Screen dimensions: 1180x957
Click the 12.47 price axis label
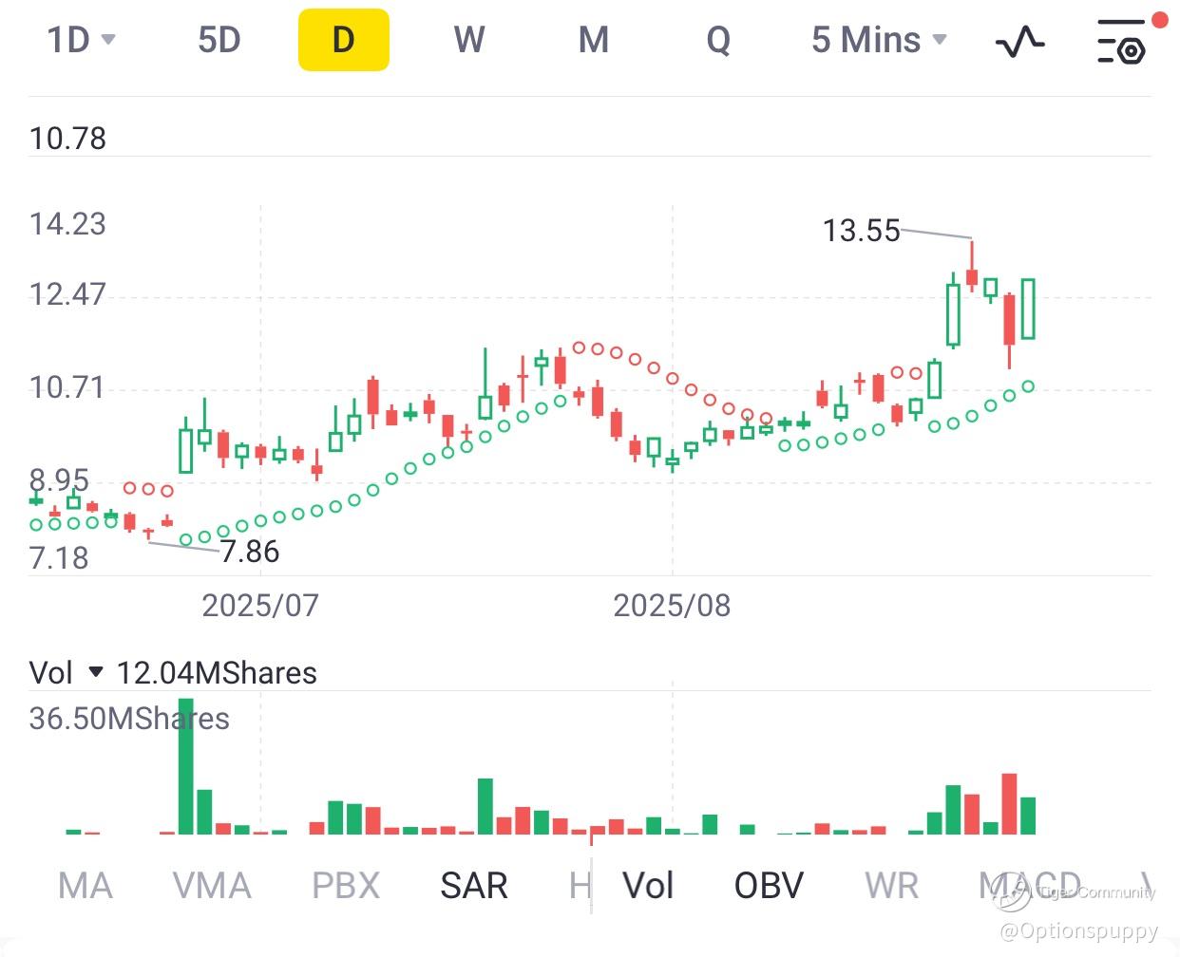[67, 294]
